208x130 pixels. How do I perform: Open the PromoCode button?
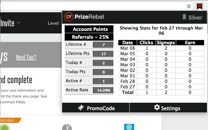coord(96,108)
